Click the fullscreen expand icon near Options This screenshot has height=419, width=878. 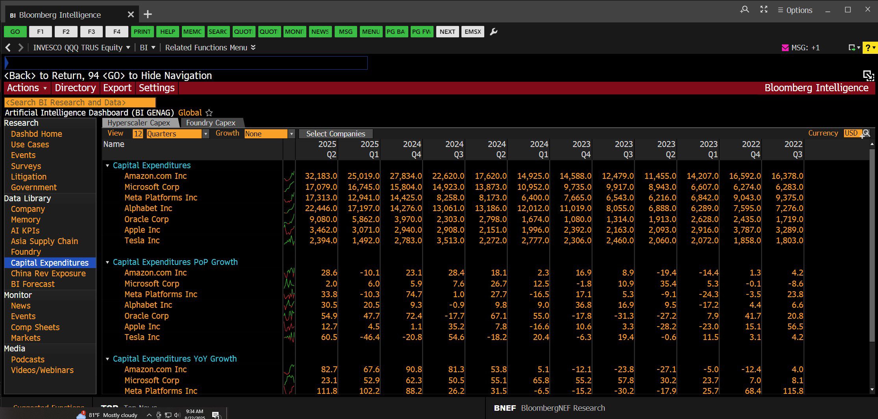pyautogui.click(x=763, y=10)
